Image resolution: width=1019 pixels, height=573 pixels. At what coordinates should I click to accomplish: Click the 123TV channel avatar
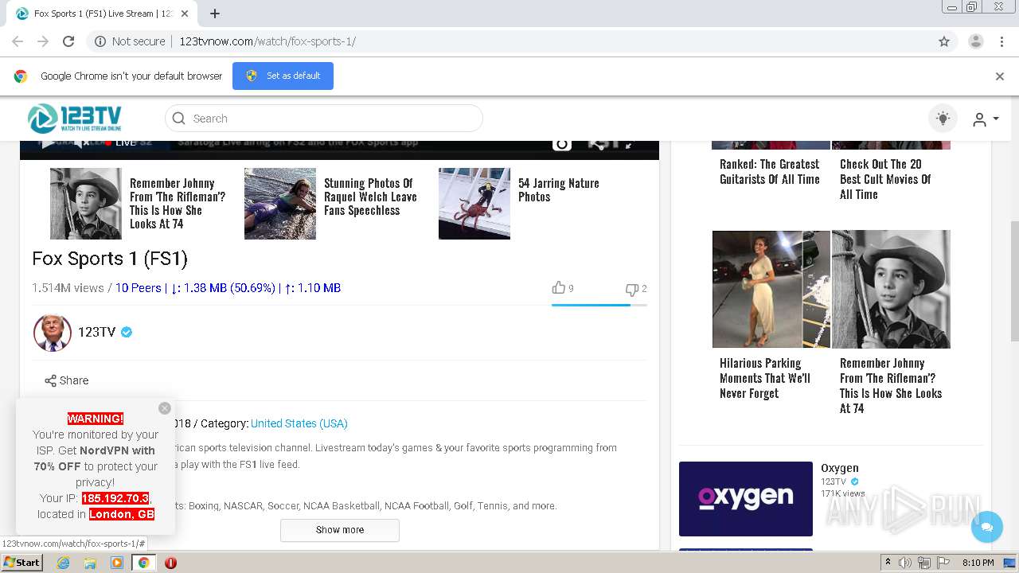(53, 333)
